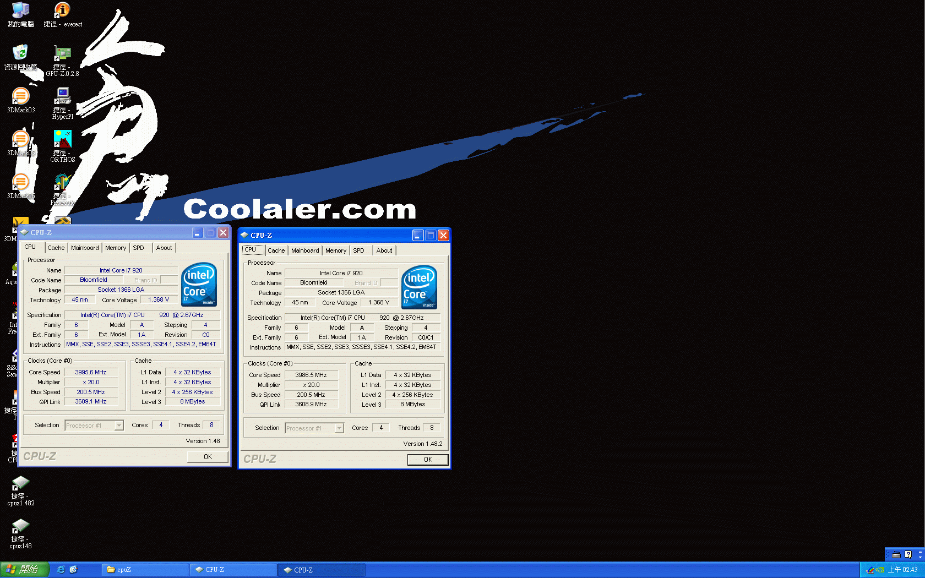
Task: Open the About tab in left CPU-Z window
Action: click(x=164, y=248)
